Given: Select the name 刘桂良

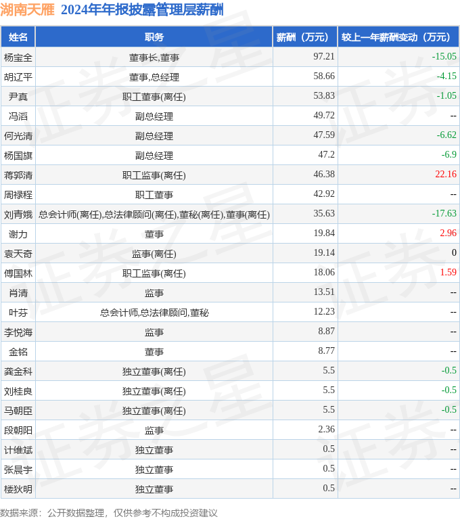Looking at the screenshot, I should pos(18,391).
